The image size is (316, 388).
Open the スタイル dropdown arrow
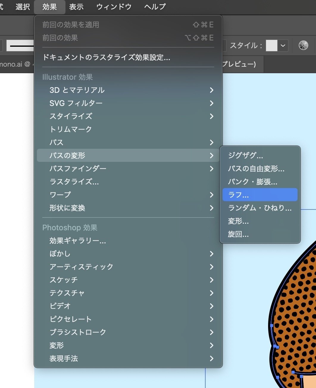(x=283, y=46)
